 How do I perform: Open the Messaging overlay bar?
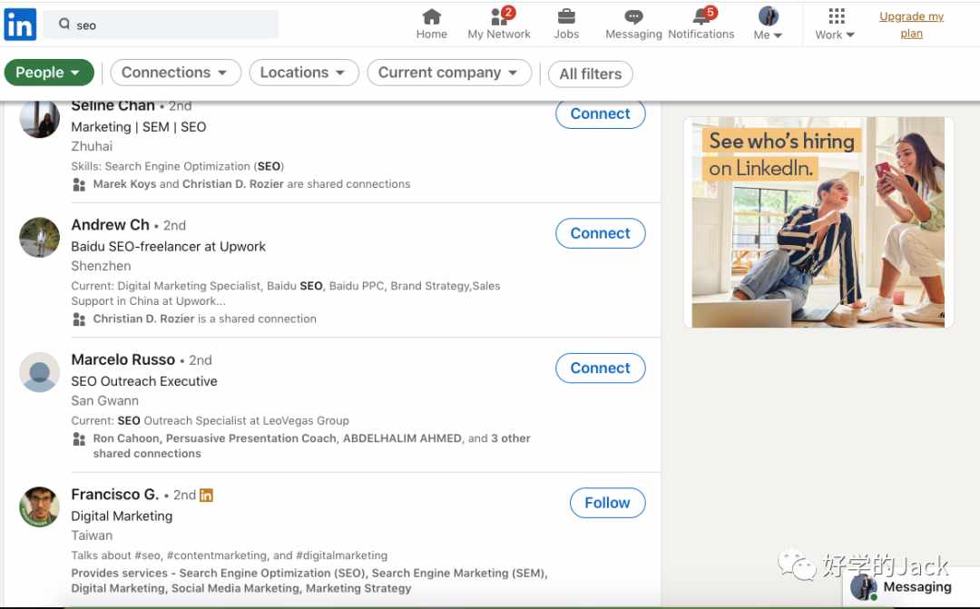(x=911, y=587)
